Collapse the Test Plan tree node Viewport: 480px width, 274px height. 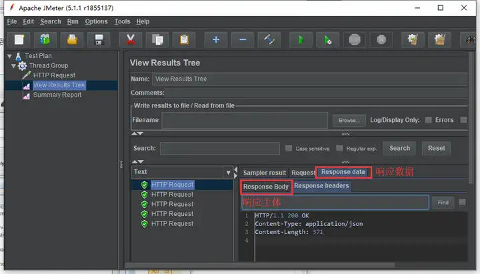click(9, 56)
